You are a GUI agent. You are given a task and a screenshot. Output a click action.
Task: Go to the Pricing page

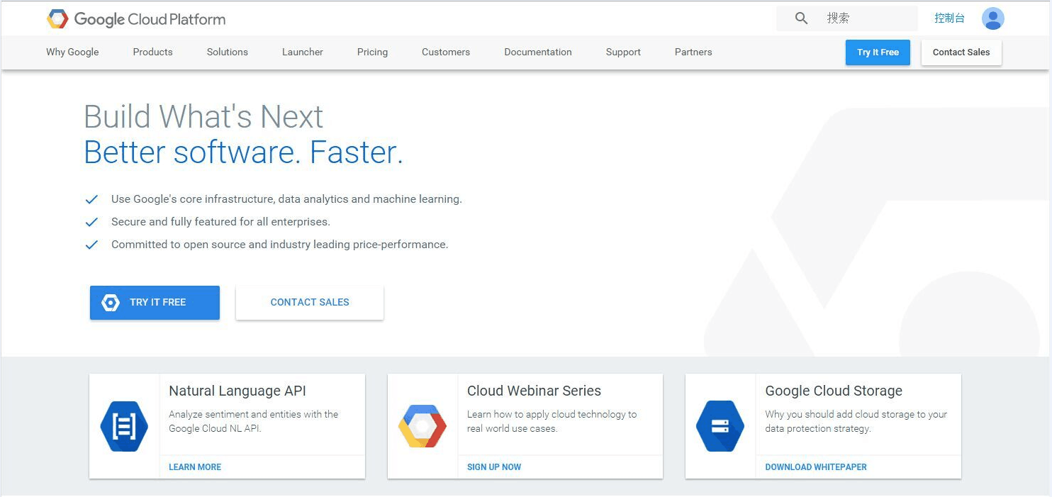coord(372,52)
